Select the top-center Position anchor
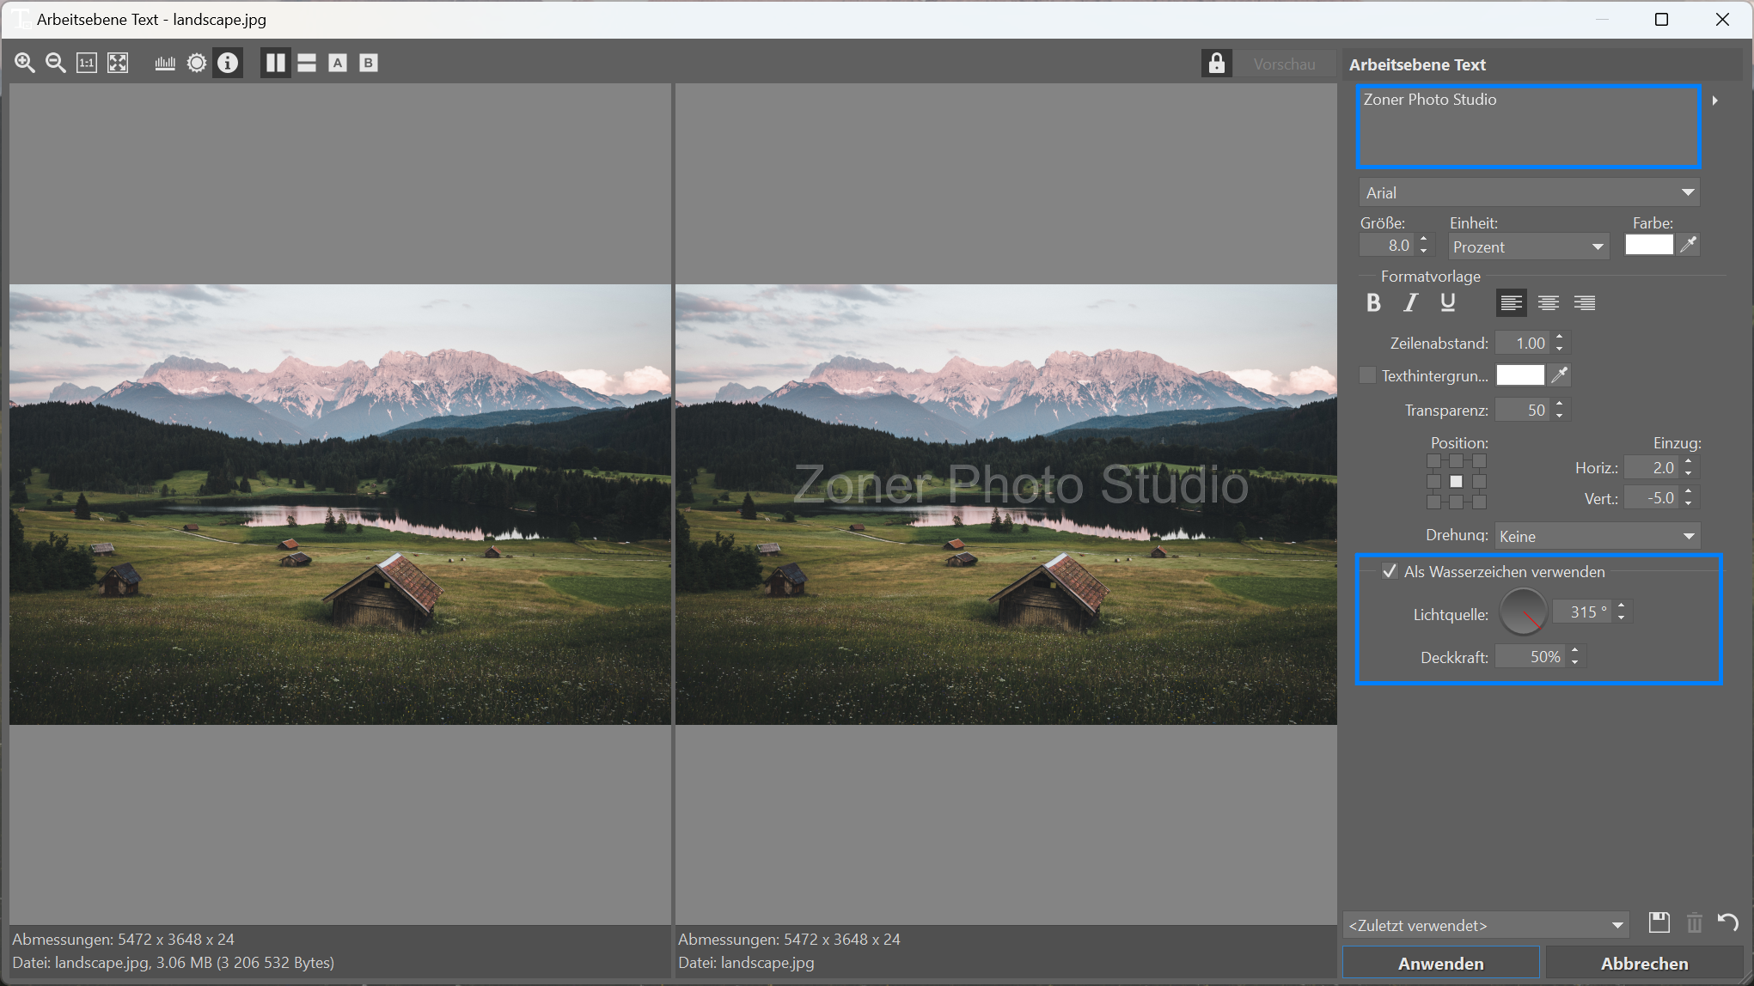Viewport: 1754px width, 986px height. tap(1456, 461)
